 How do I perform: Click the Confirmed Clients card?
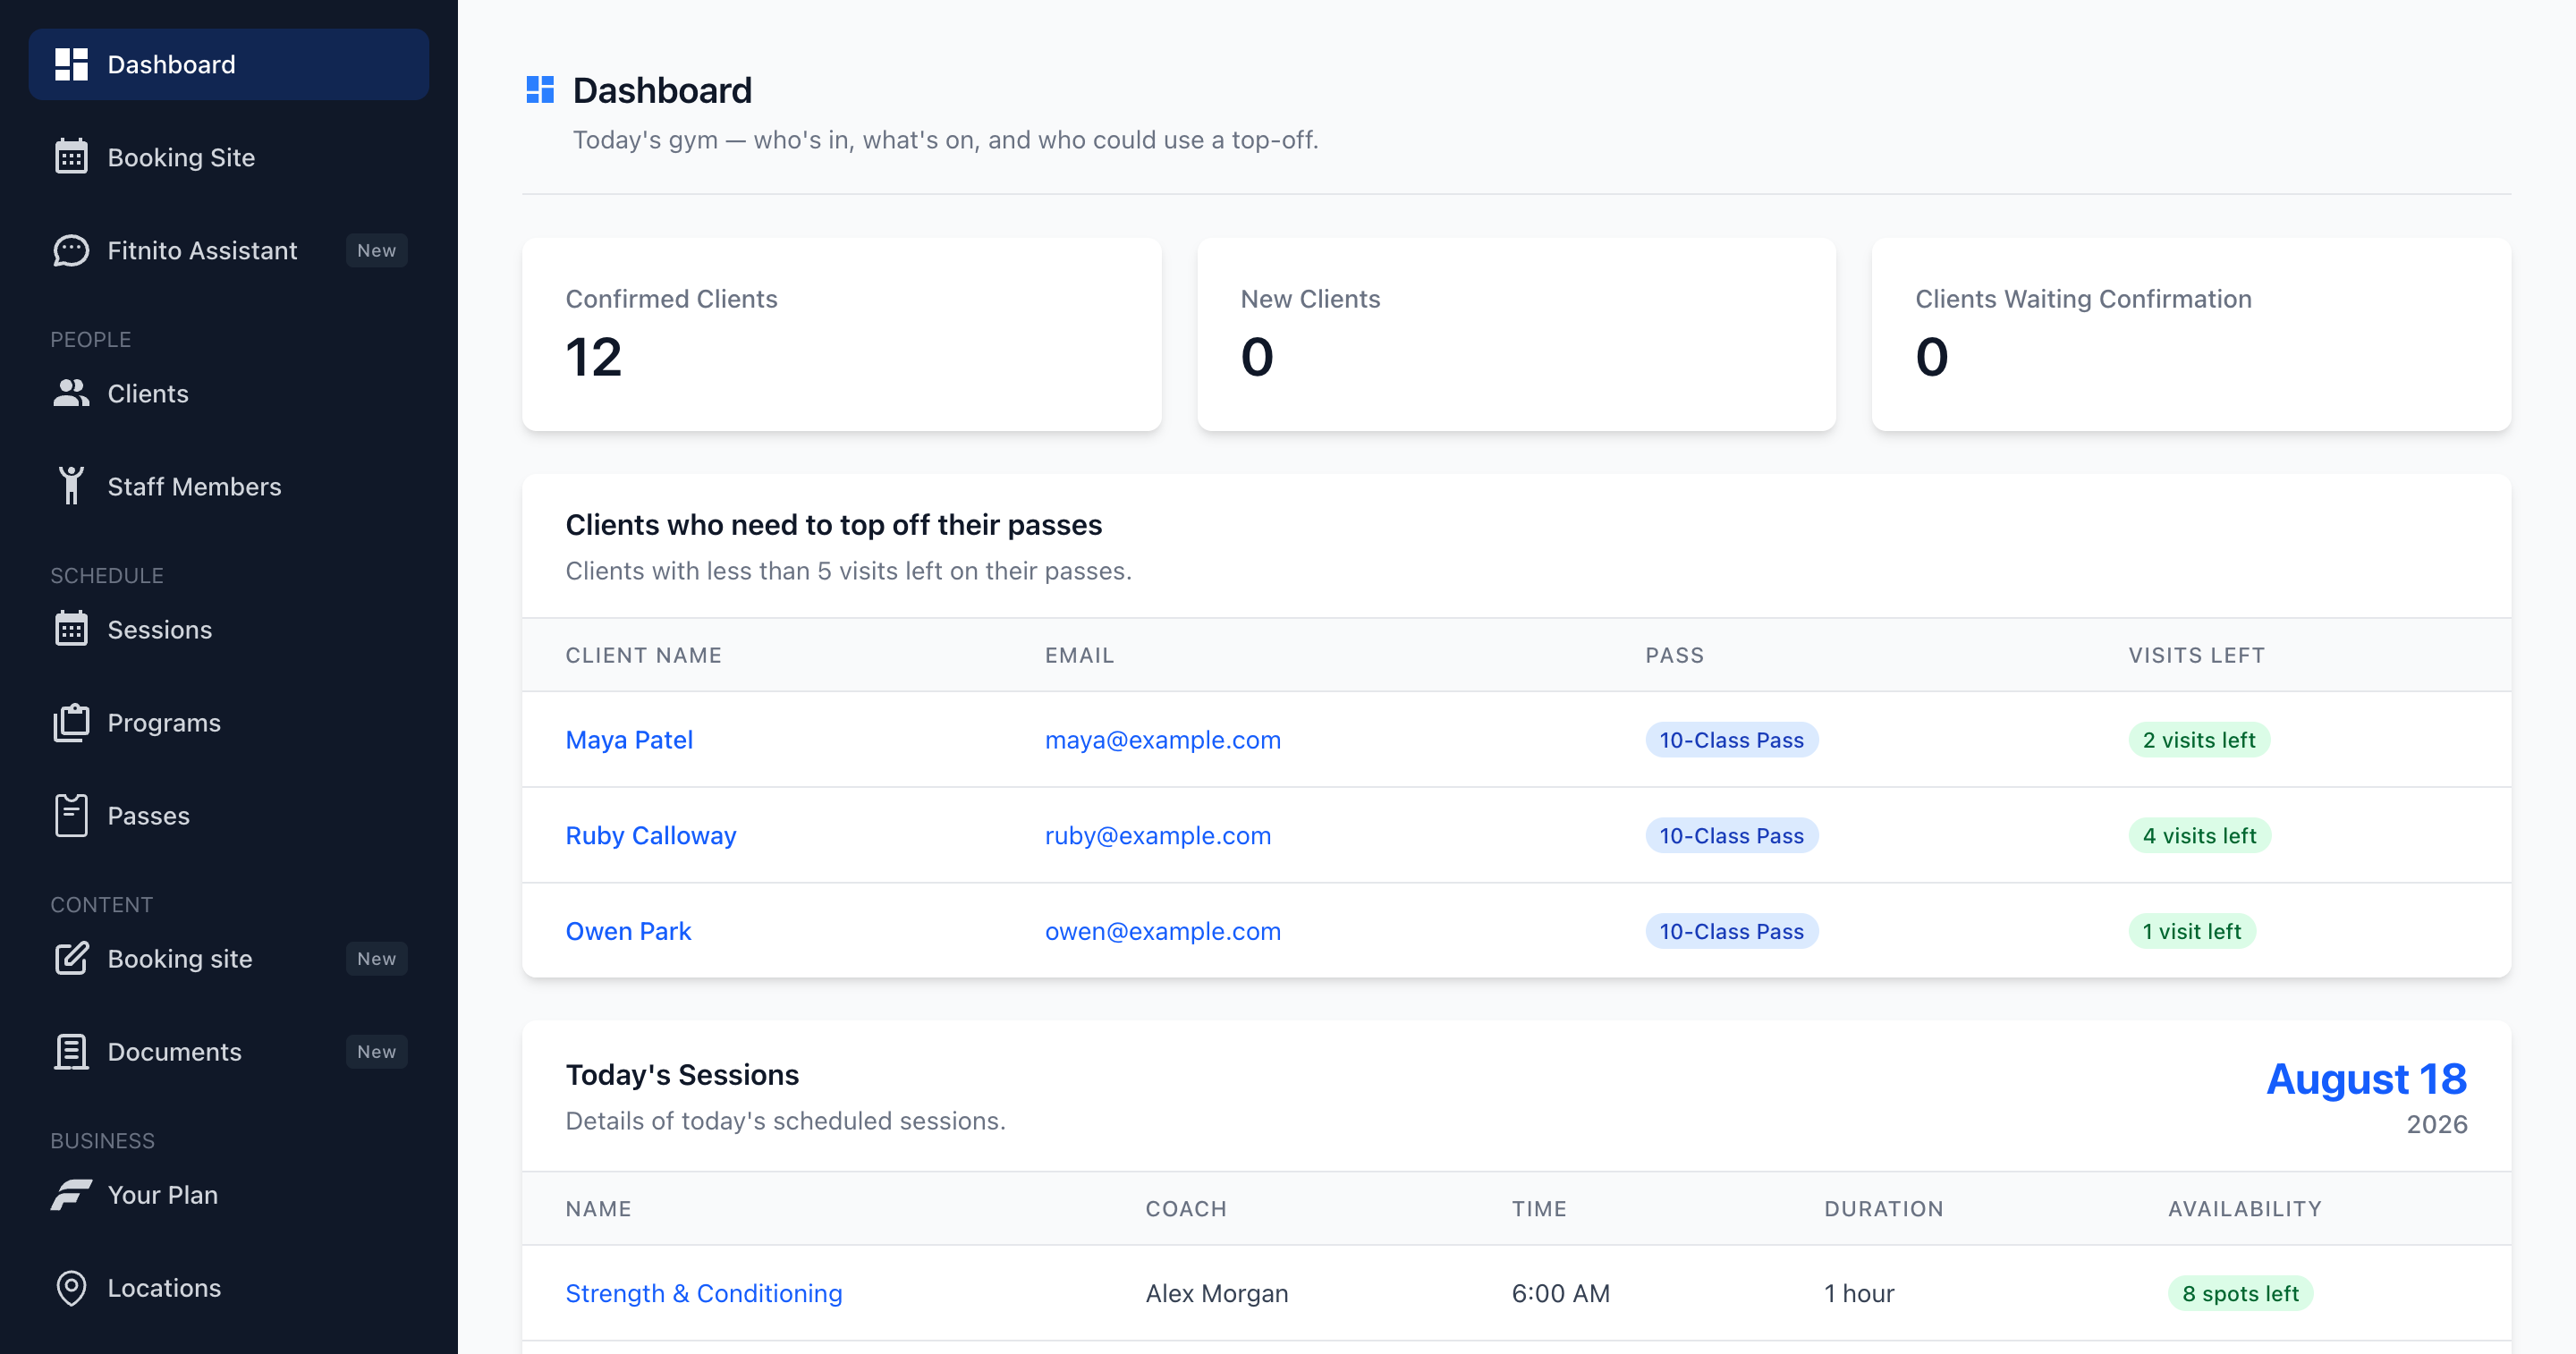coord(842,334)
